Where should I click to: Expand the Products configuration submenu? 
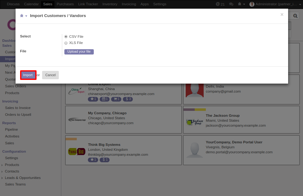pos(12,165)
